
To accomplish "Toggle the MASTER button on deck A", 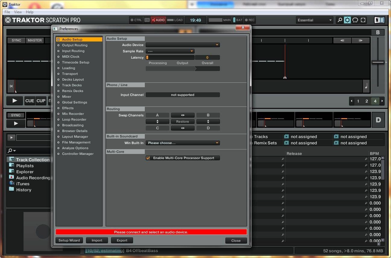I will [x=35, y=40].
